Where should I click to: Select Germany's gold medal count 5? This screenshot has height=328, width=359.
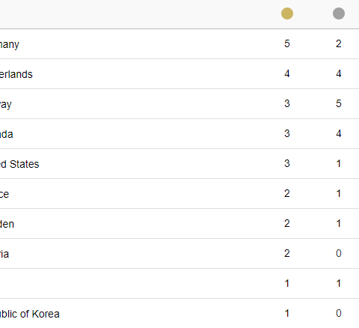287,43
